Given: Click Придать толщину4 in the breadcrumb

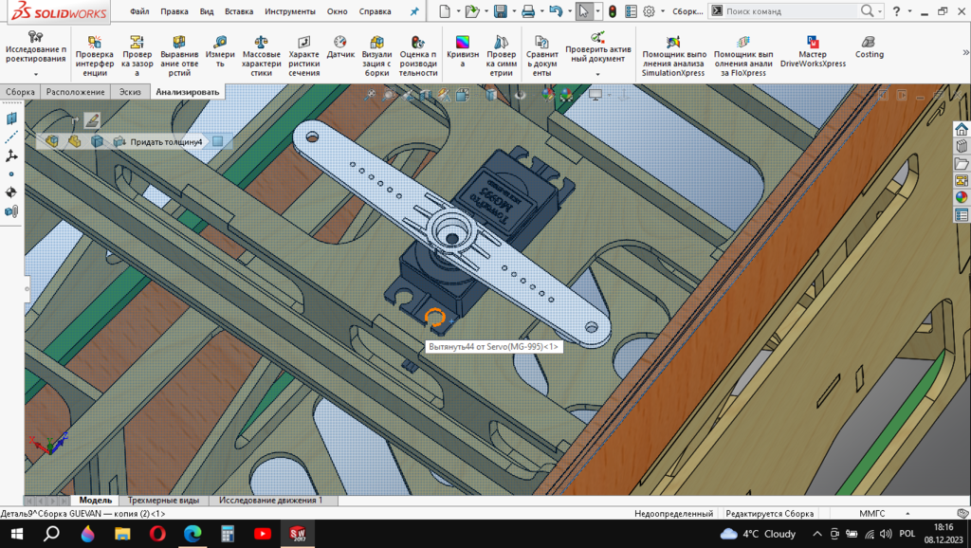Looking at the screenshot, I should tap(166, 141).
